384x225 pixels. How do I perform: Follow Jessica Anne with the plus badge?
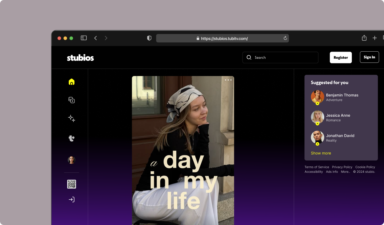[317, 123]
